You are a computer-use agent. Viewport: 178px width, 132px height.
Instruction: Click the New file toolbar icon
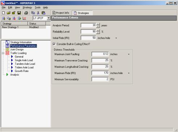point(4,13)
